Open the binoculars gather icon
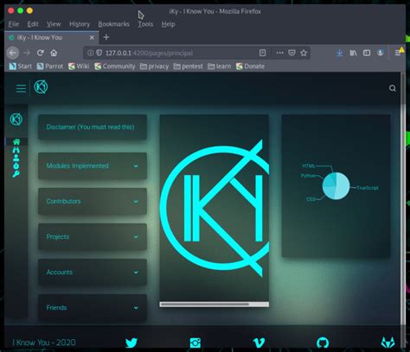This screenshot has height=352, width=410. tap(16, 150)
